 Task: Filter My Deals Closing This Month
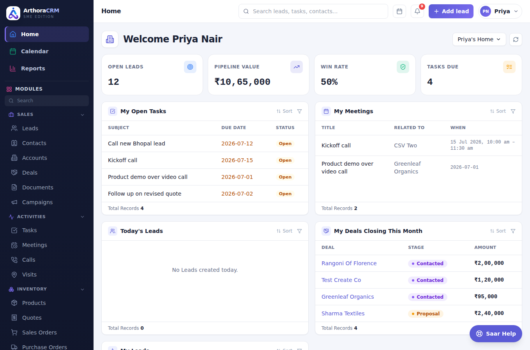click(x=513, y=231)
